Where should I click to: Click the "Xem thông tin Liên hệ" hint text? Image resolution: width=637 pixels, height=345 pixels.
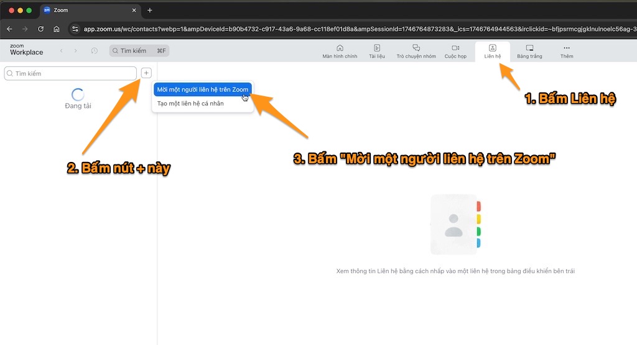coord(455,271)
